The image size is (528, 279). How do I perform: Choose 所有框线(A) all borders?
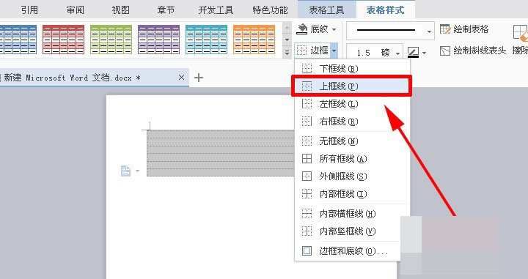352,159
